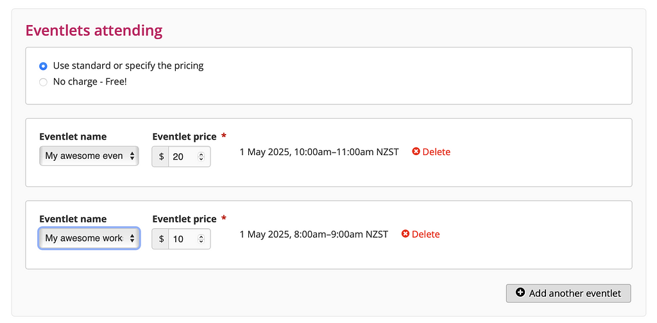Click stepper arrows on the 20 price field
This screenshot has height=323, width=657.
pyautogui.click(x=201, y=156)
